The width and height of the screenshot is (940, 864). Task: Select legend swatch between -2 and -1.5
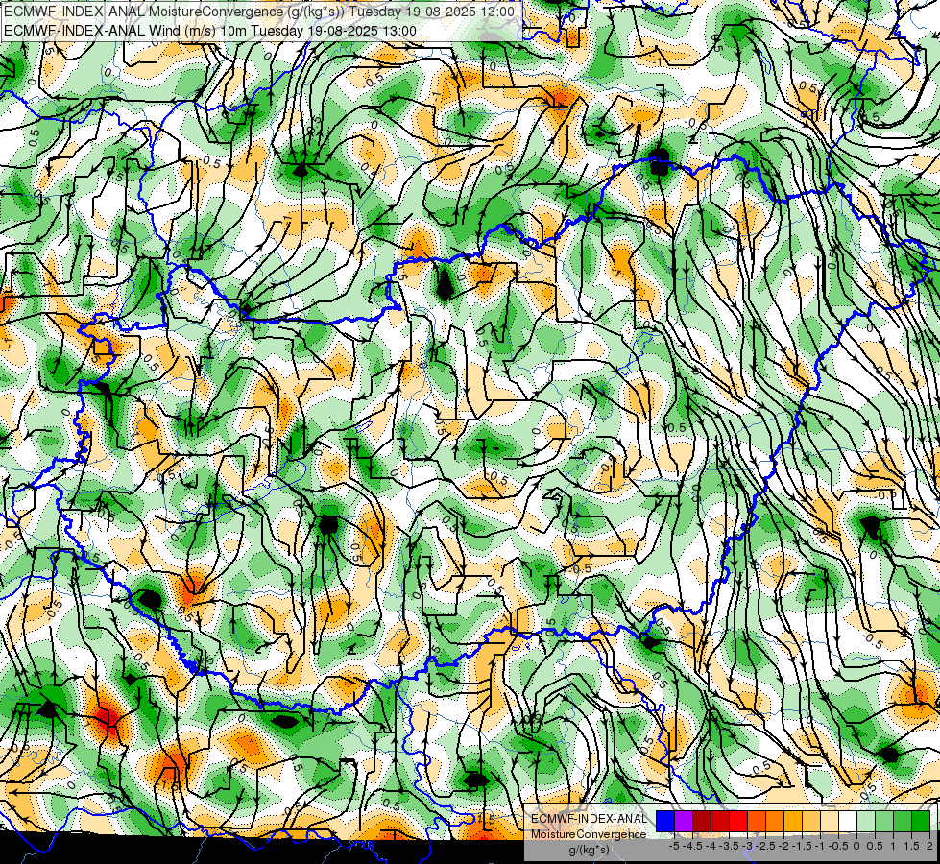(x=793, y=822)
